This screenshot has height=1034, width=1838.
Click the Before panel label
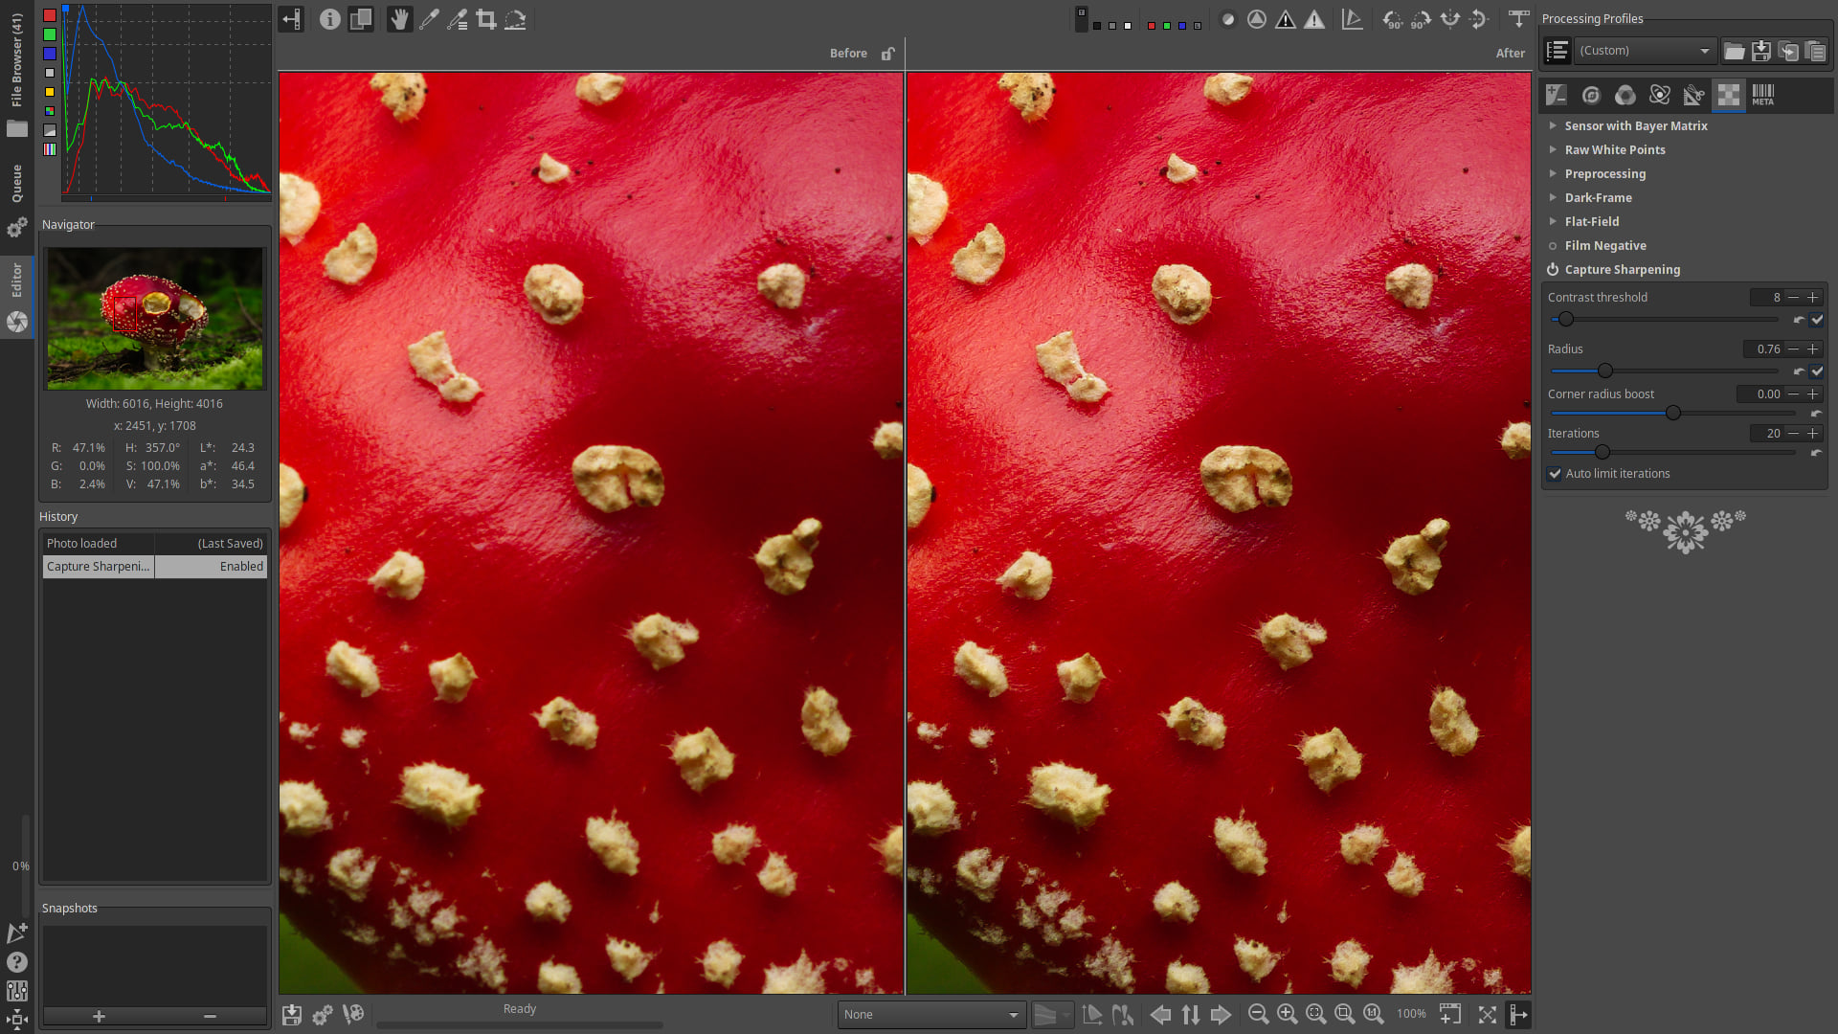tap(846, 53)
